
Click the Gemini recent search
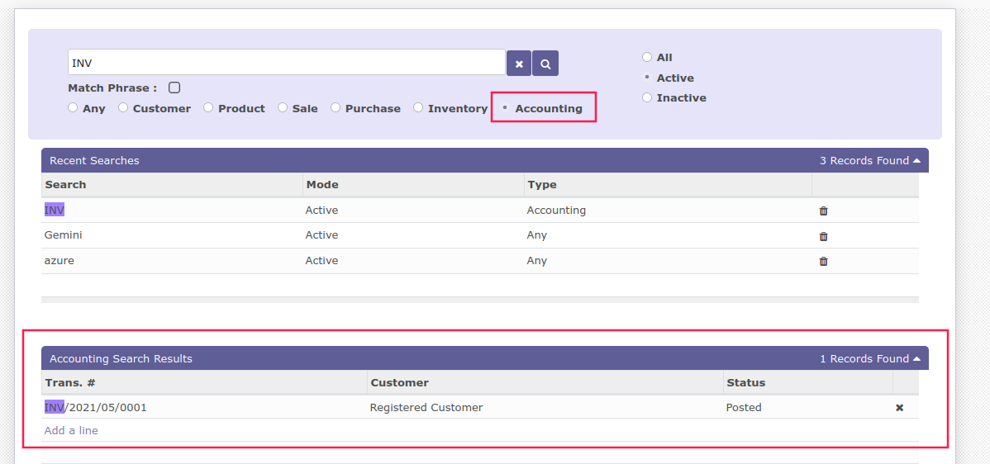(64, 235)
